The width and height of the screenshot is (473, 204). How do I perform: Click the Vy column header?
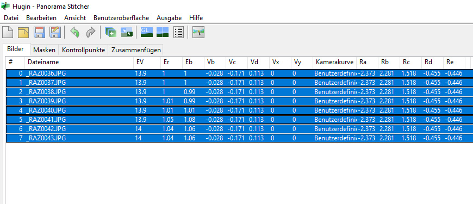[302, 62]
